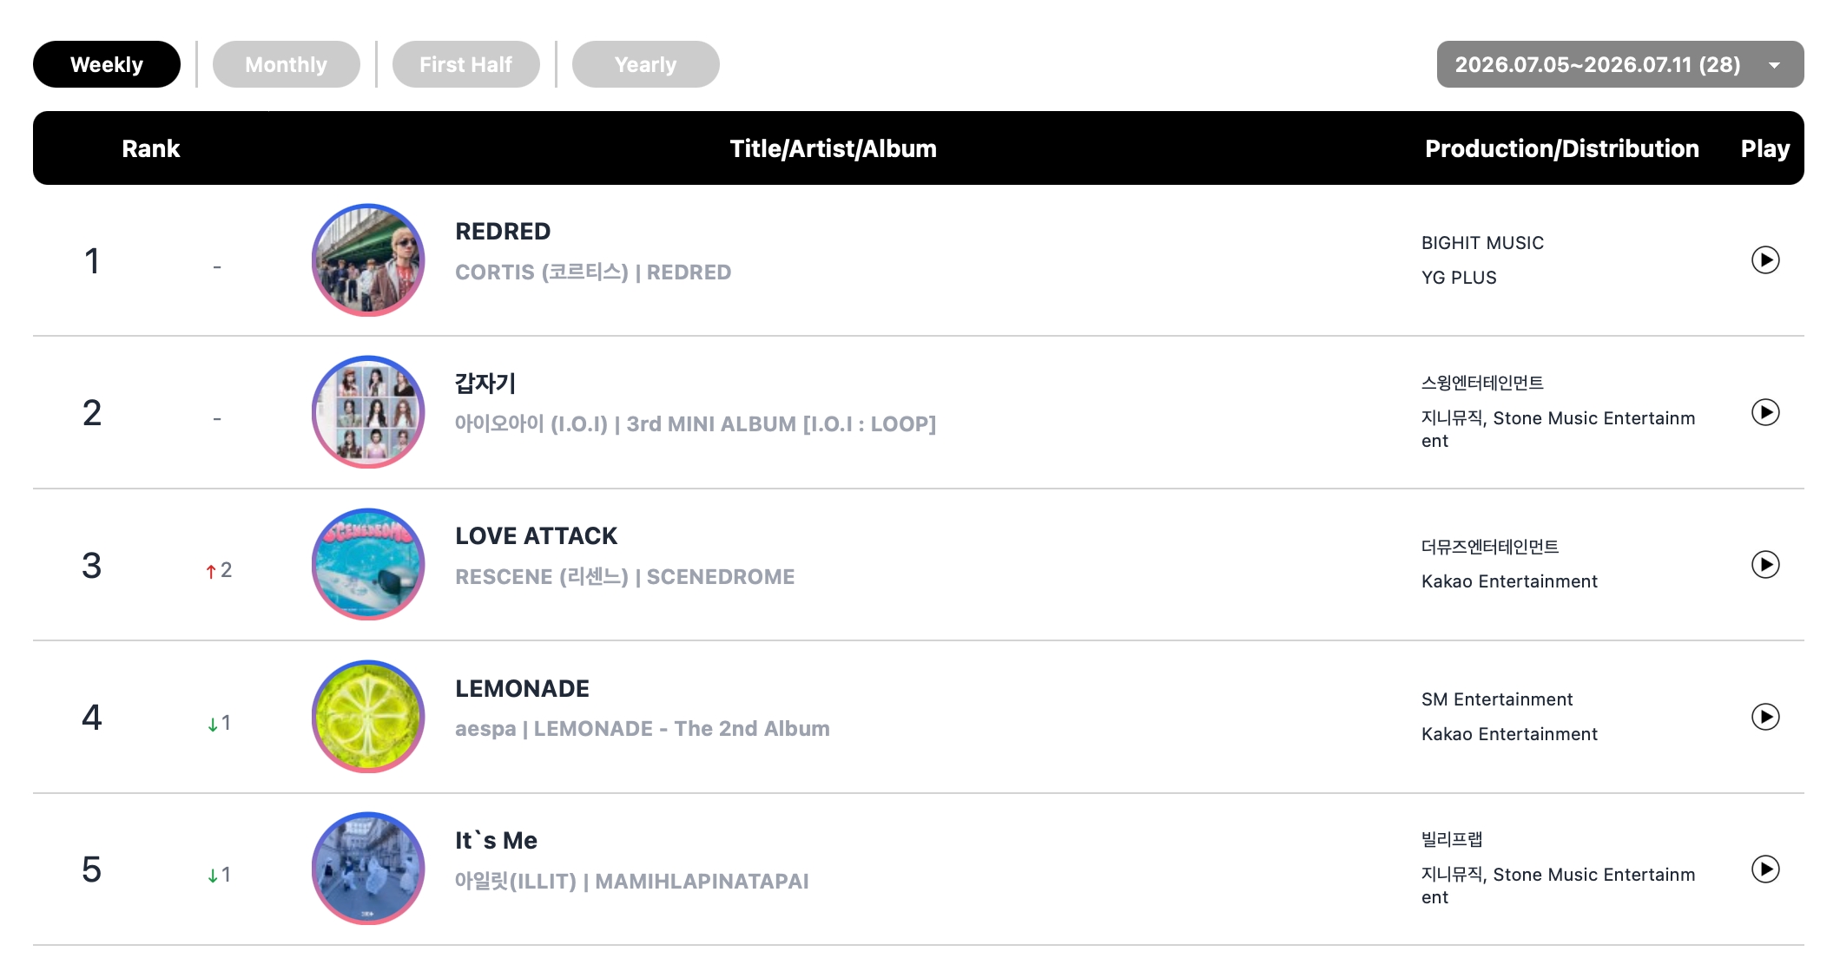Open the MAMIHLAPINATAPAI album cover thumbnail
Image resolution: width=1840 pixels, height=958 pixels.
click(368, 869)
